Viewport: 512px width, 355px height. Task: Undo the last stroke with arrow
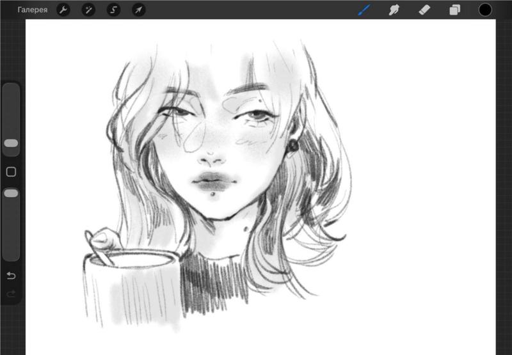pos(11,276)
